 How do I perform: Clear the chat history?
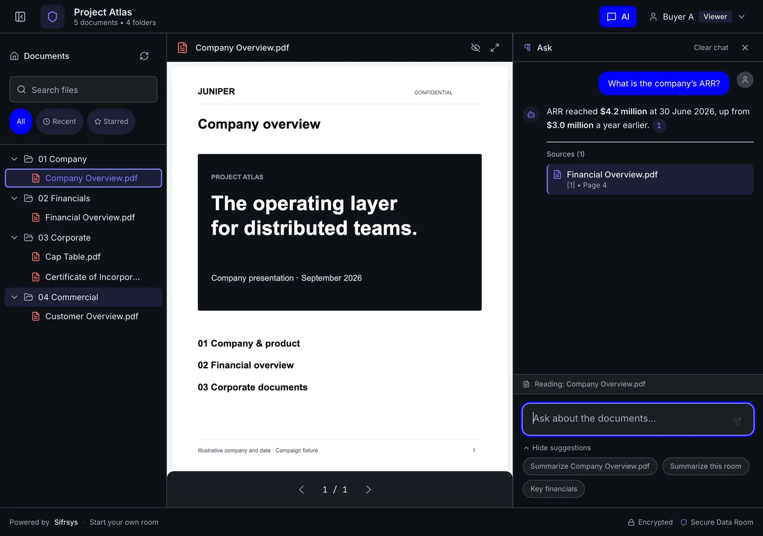tap(711, 48)
